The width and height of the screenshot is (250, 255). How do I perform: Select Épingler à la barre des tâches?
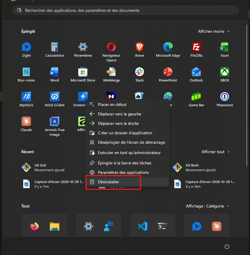(x=128, y=163)
